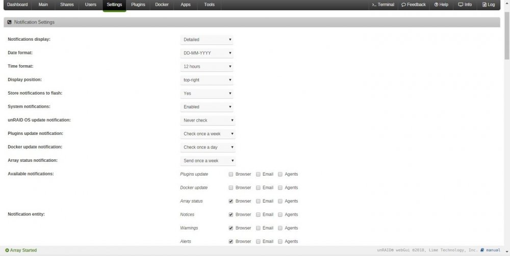
Task: Open the System notifications dropdown
Action: coord(207,107)
